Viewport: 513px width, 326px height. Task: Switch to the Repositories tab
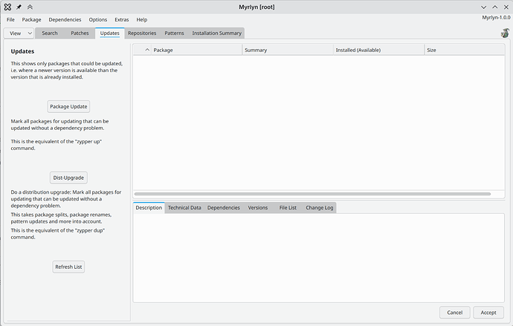tap(141, 33)
